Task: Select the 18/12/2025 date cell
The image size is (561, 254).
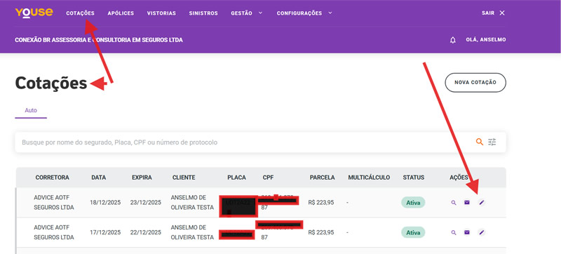Action: pyautogui.click(x=105, y=203)
